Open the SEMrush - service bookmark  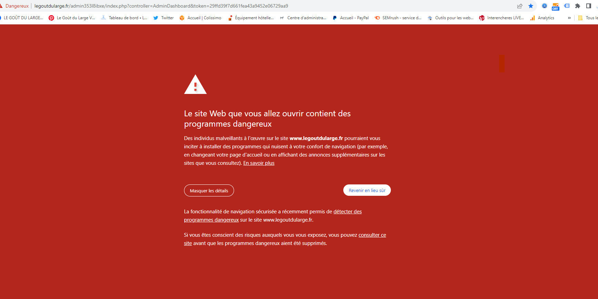point(398,18)
